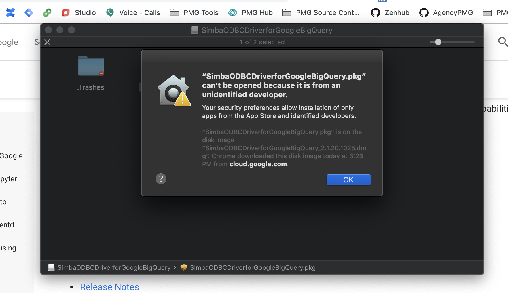Open the PMG Hub bookmark
The width and height of the screenshot is (508, 293).
point(250,13)
